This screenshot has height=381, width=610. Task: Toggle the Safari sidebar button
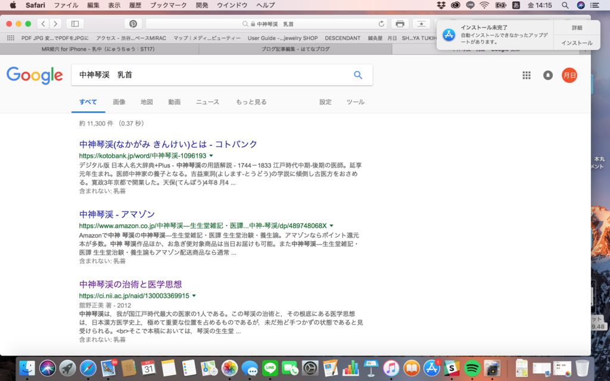(75, 24)
